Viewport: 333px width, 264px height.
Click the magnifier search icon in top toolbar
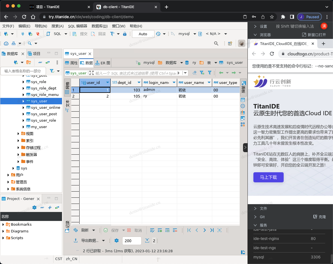point(216,43)
